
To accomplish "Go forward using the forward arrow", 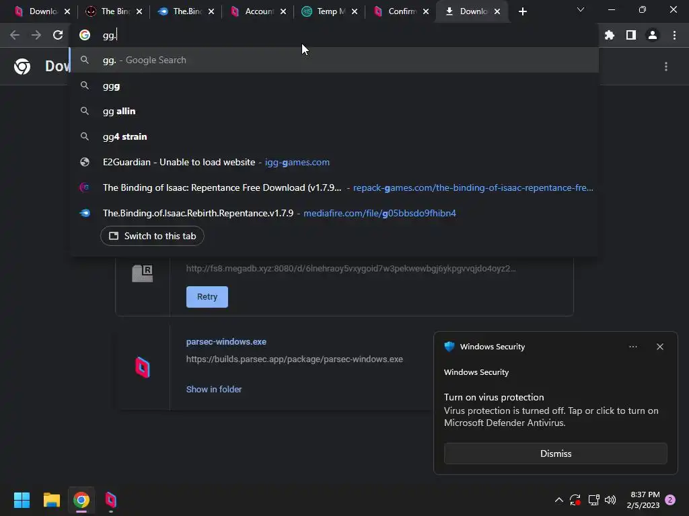I will coord(36,35).
